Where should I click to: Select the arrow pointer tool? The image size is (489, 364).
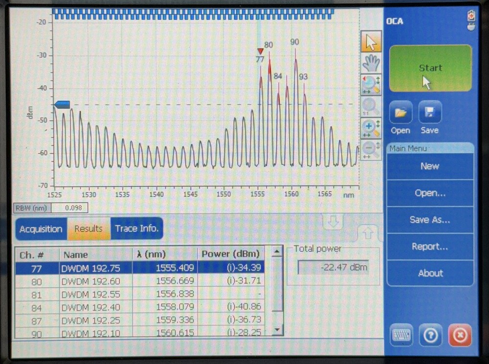click(371, 41)
